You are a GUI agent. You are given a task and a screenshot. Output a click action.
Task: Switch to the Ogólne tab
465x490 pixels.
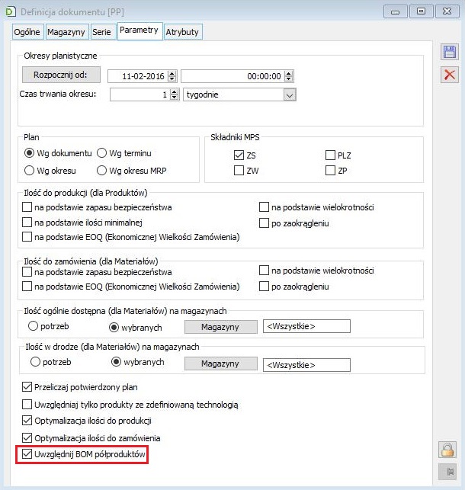(27, 32)
